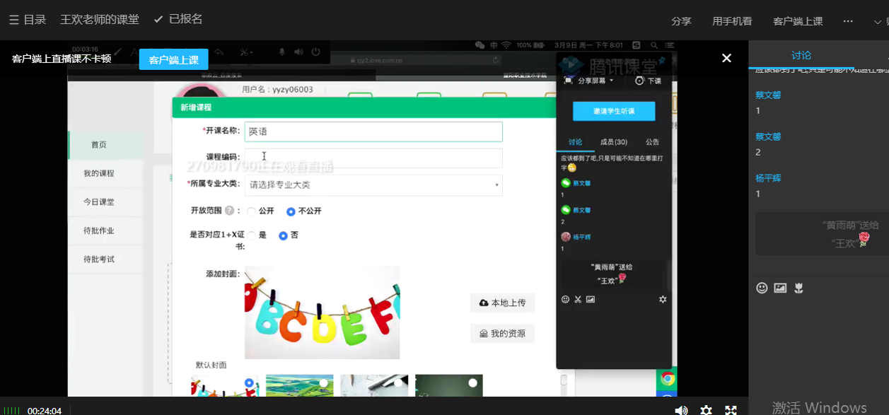Open the emoji picker in discussion panel
The image size is (889, 415).
tap(762, 288)
